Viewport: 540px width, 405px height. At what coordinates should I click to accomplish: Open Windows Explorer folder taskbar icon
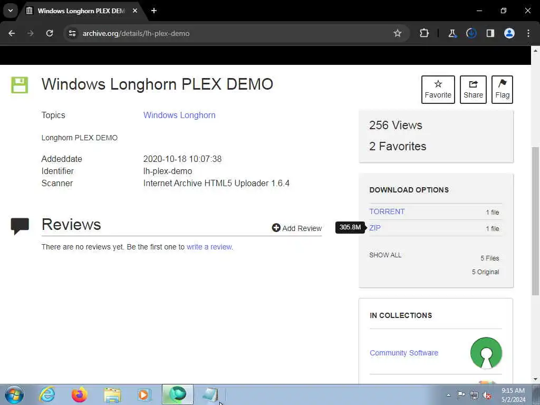[x=112, y=394]
